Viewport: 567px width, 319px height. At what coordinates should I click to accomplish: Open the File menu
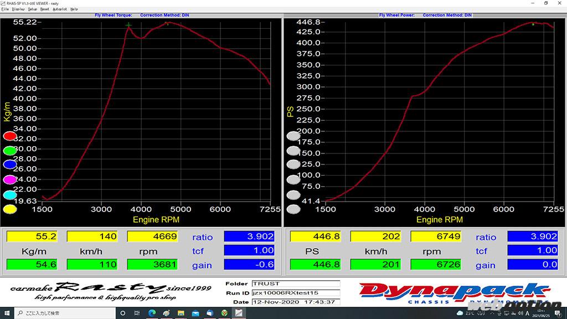click(5, 9)
